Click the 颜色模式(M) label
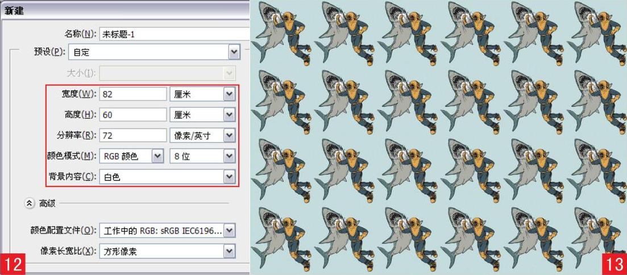 (x=72, y=157)
